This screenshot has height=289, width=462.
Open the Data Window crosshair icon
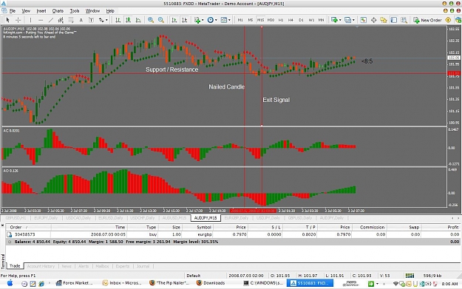373,20
